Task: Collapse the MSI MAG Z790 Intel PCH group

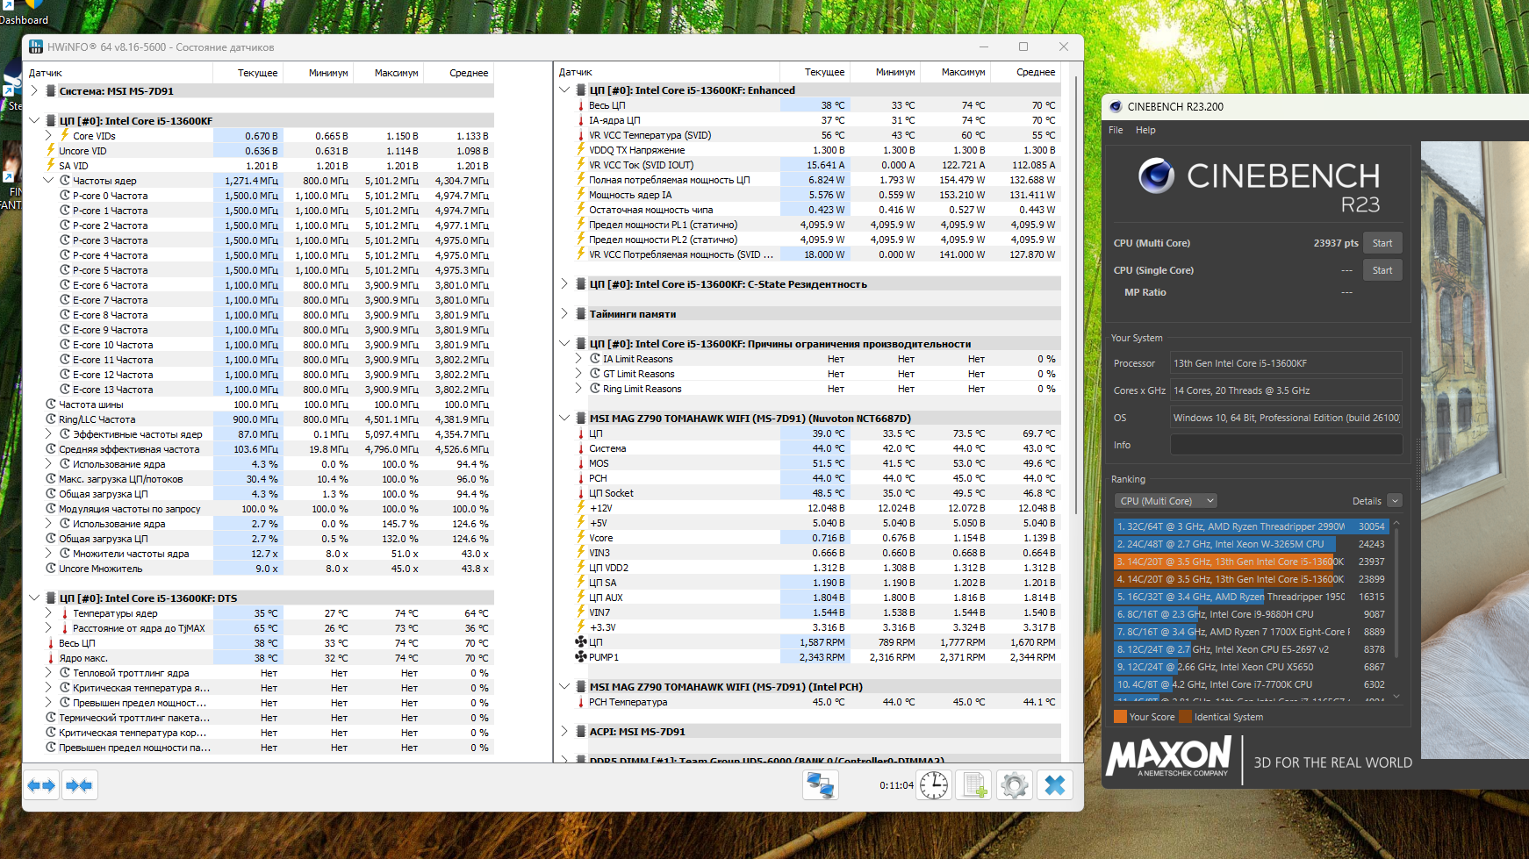Action: tap(564, 687)
